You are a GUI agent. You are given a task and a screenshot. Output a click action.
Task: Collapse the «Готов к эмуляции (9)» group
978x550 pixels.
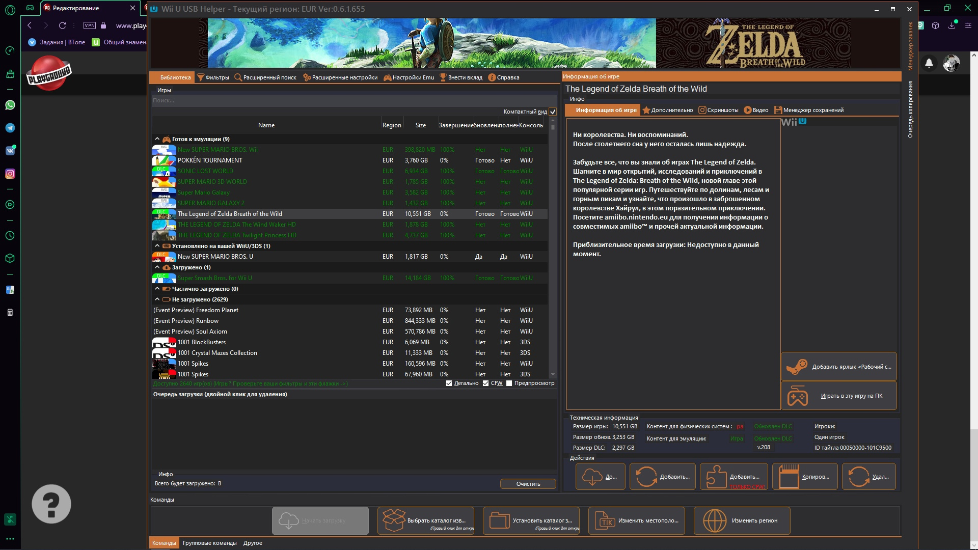coord(157,139)
